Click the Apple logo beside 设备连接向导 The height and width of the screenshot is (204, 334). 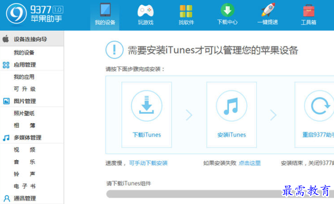click(6, 39)
